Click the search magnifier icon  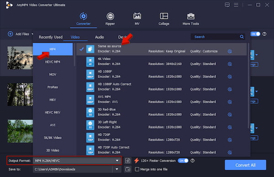tap(242, 36)
